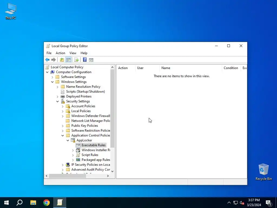Image resolution: width=277 pixels, height=208 pixels.
Task: Toggle Show/Hide Action Pane toolbar icon
Action: pyautogui.click(x=91, y=60)
